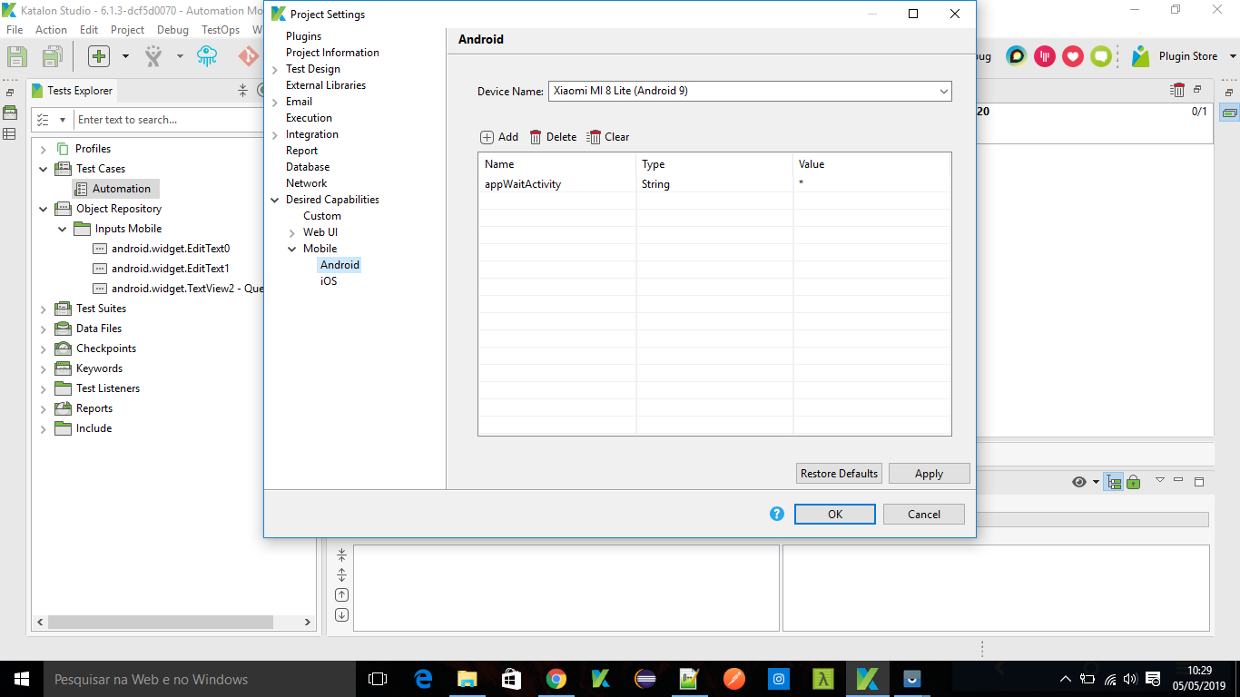Select the Automation test case
The height and width of the screenshot is (697, 1240).
click(115, 189)
